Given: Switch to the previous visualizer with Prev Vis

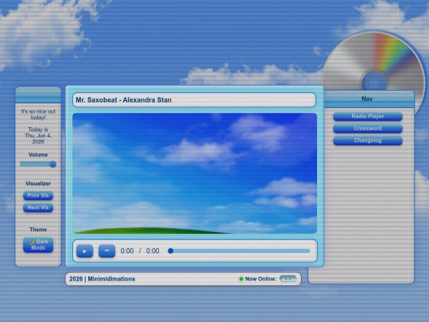Looking at the screenshot, I should coord(38,196).
